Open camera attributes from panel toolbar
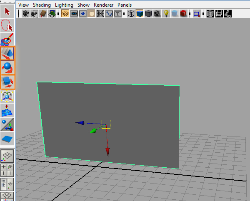Screen dimensions: 250x201 point(34,14)
